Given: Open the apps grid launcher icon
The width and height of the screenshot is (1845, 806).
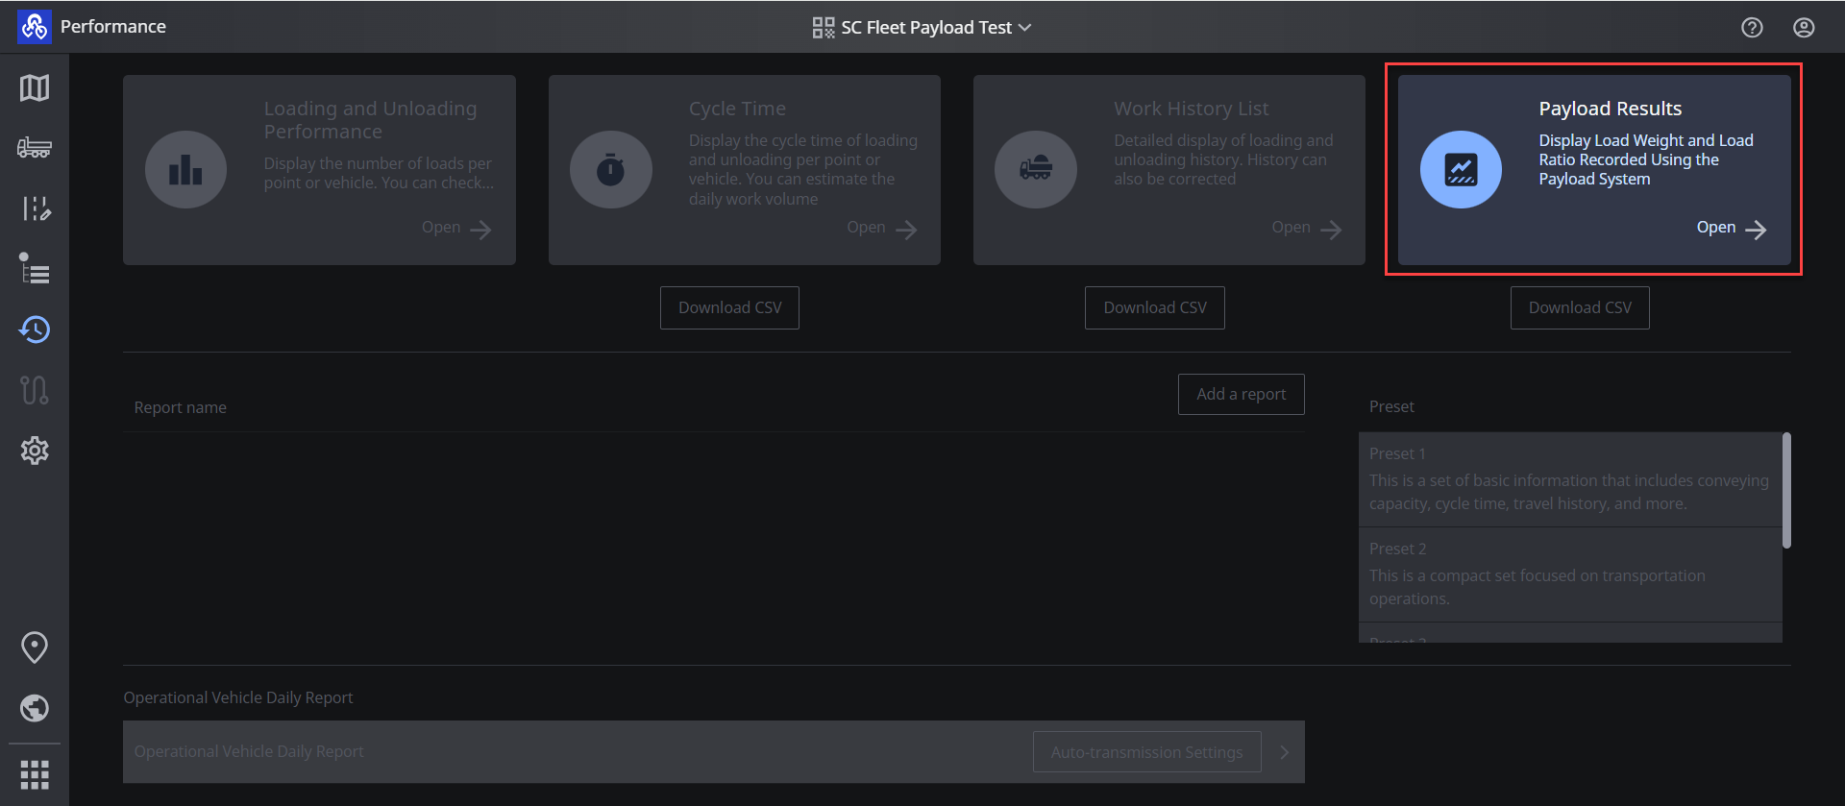Looking at the screenshot, I should tap(35, 774).
